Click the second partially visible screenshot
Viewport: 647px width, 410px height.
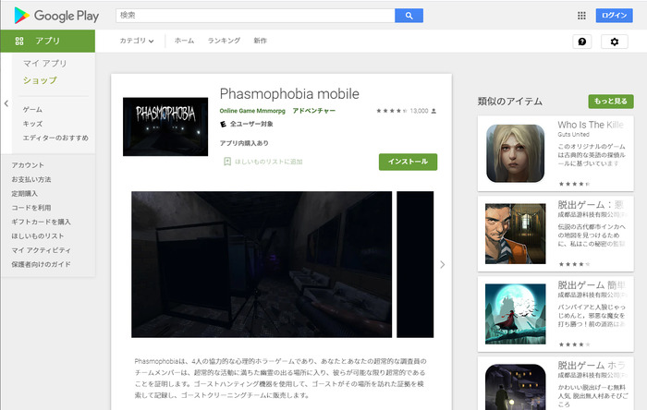[415, 264]
